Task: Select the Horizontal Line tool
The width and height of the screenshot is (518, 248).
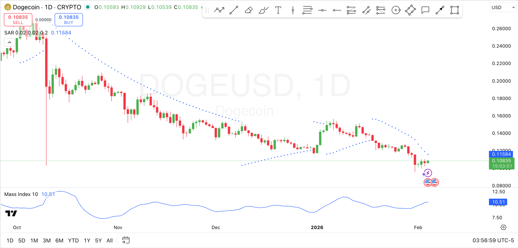Action: pyautogui.click(x=322, y=10)
